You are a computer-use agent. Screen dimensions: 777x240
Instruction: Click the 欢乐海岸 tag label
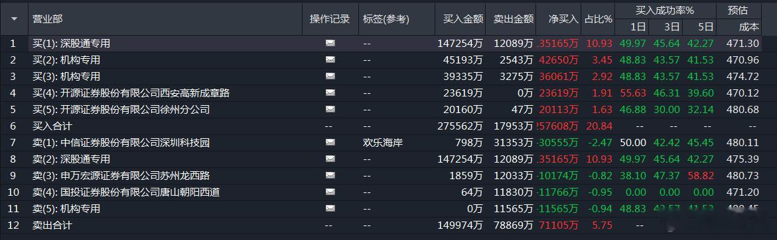coord(383,143)
